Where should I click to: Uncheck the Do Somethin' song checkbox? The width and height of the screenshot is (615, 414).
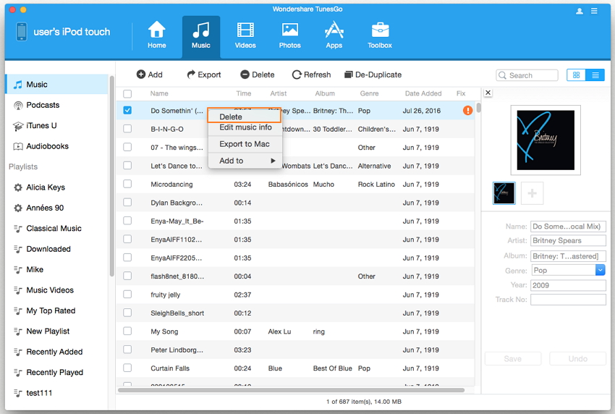(x=127, y=111)
